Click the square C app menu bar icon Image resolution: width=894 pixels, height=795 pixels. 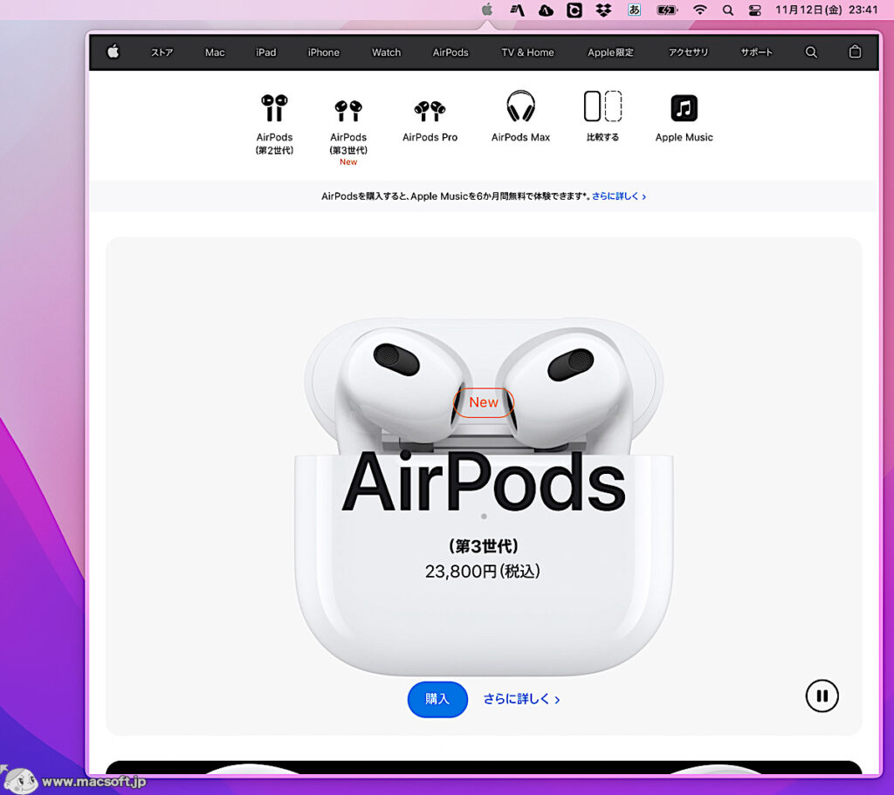[x=574, y=10]
